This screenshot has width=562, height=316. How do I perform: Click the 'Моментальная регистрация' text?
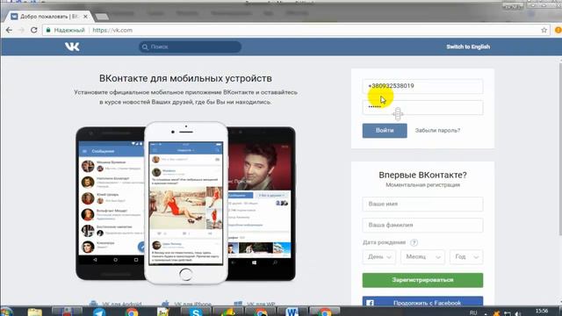pos(422,185)
